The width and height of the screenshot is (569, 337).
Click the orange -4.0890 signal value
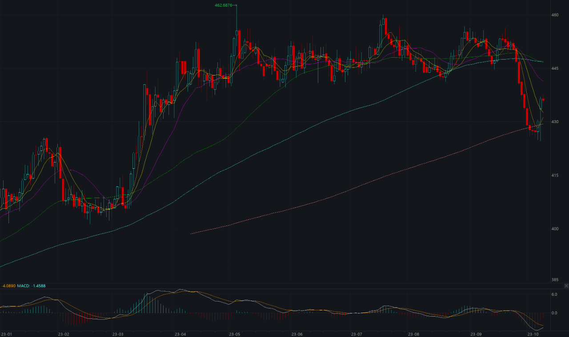click(8, 286)
